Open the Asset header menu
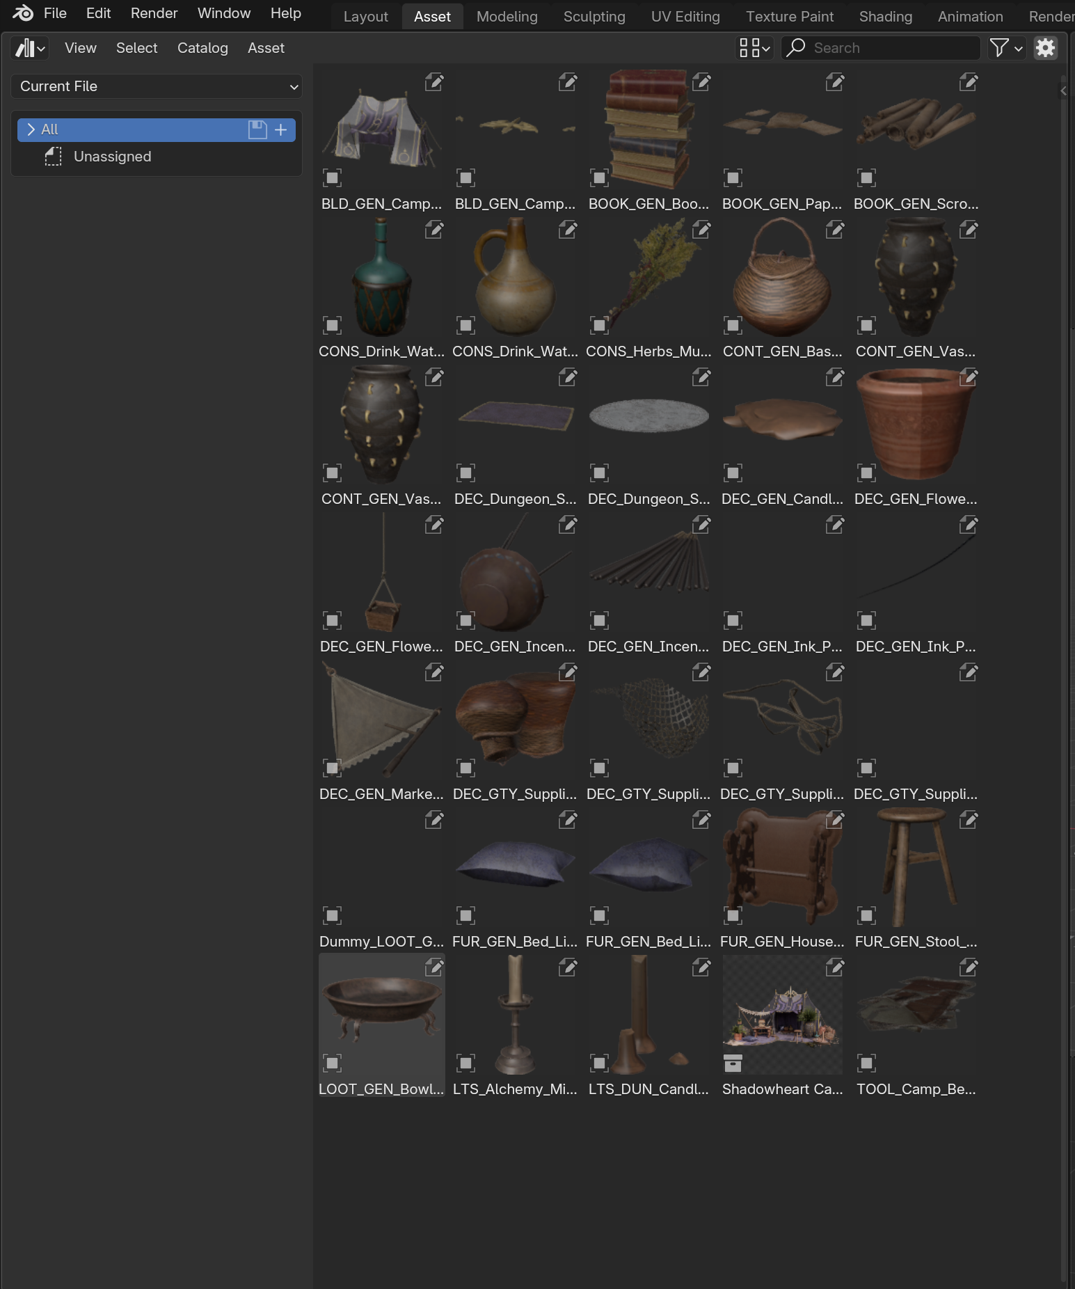This screenshot has width=1075, height=1289. coord(266,48)
